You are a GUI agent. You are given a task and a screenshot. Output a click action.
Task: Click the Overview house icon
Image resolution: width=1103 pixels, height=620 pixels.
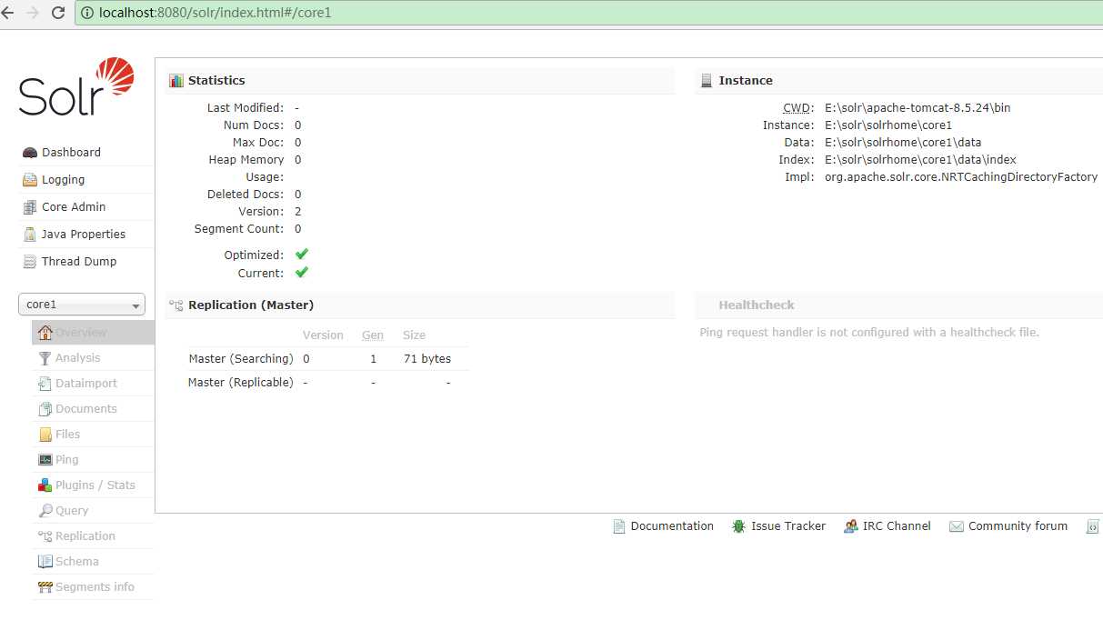pyautogui.click(x=45, y=333)
